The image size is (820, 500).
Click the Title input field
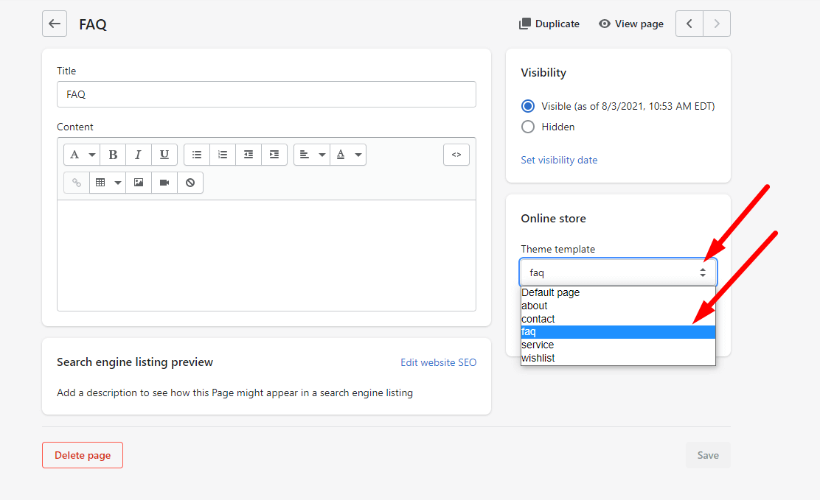tap(266, 94)
